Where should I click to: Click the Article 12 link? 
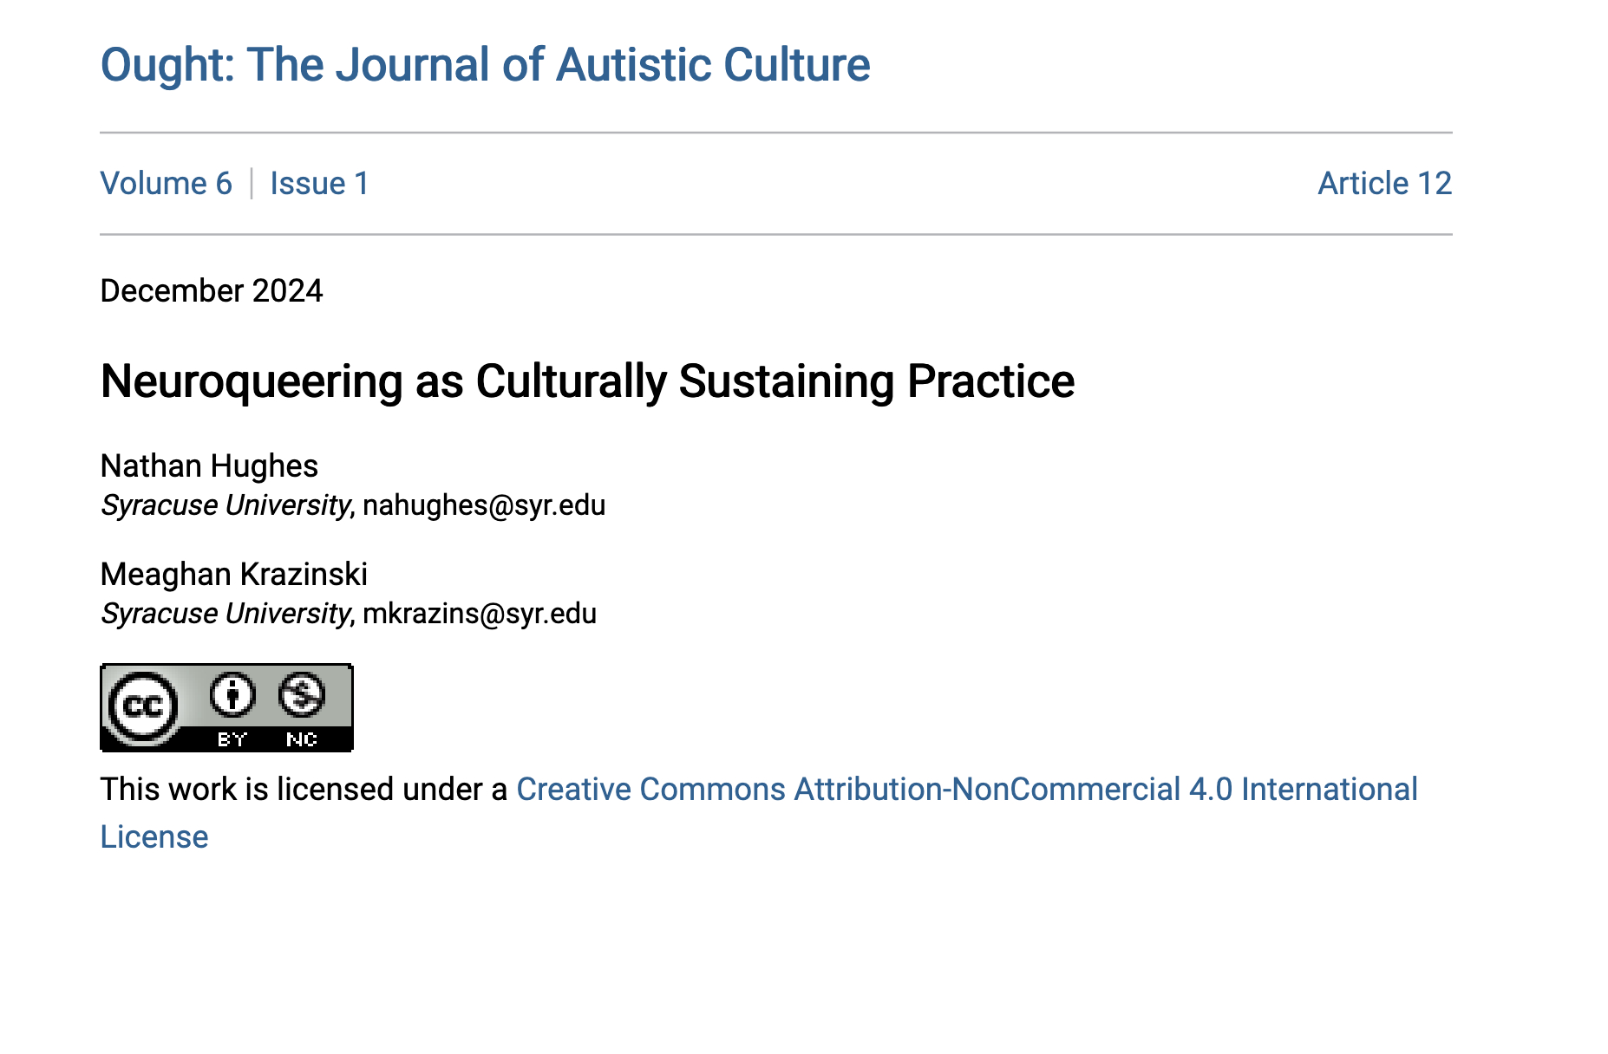click(1384, 184)
